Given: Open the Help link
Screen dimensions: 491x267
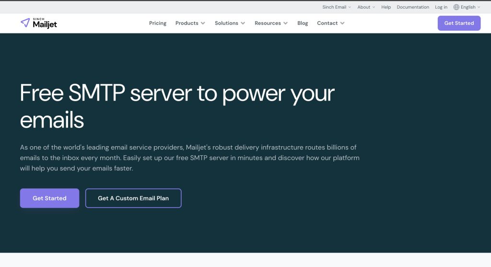Looking at the screenshot, I should [x=386, y=7].
